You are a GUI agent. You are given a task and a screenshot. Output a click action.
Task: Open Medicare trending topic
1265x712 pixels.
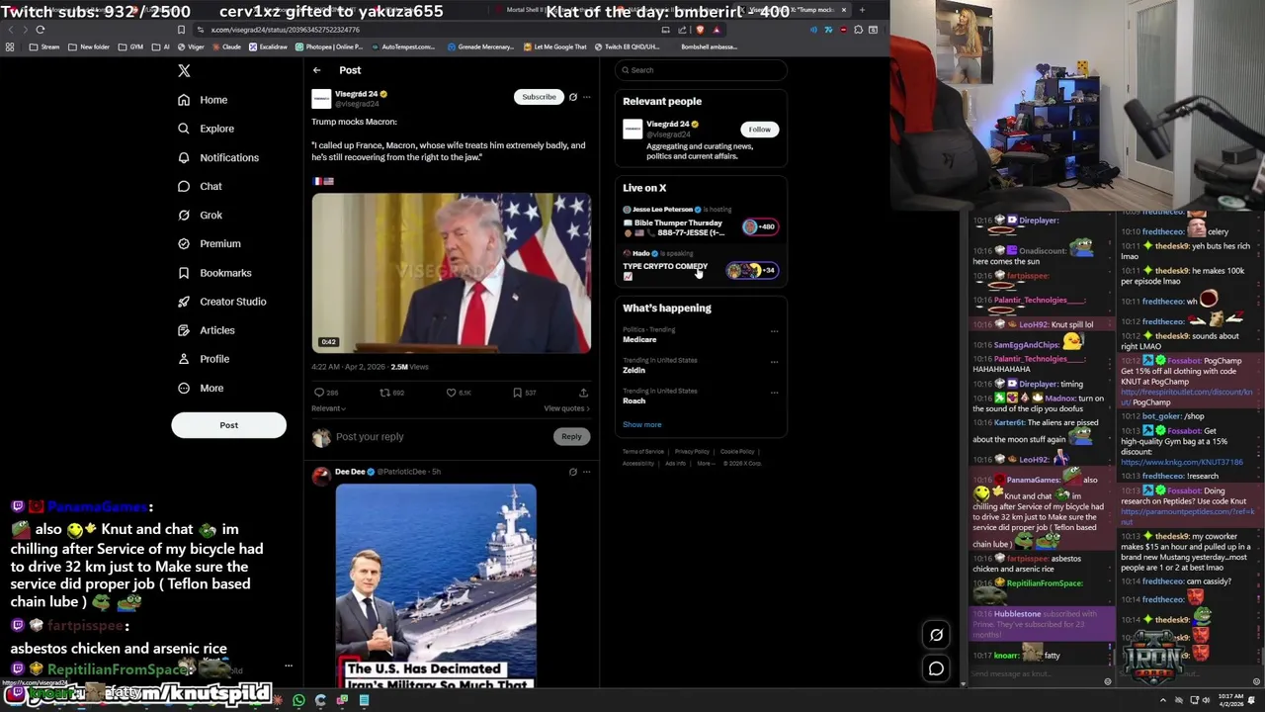click(x=639, y=339)
